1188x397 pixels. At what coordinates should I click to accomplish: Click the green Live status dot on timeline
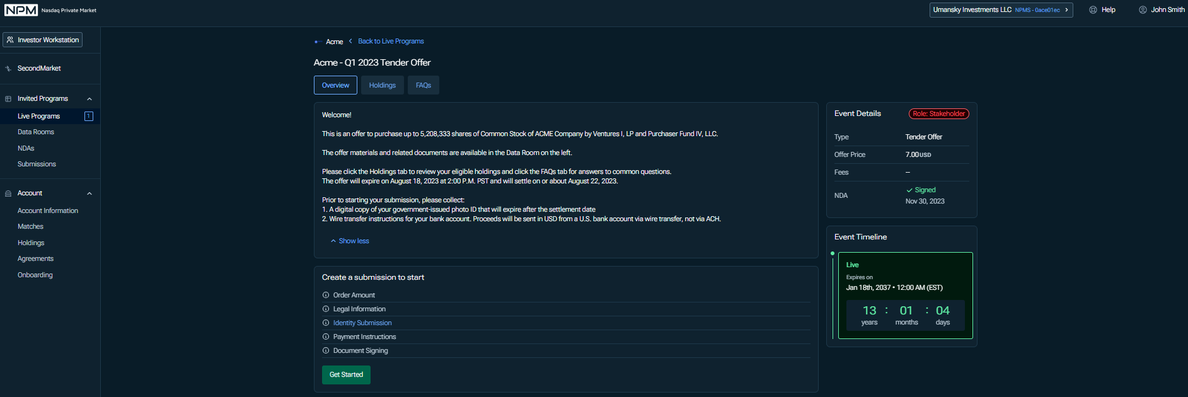tap(833, 253)
